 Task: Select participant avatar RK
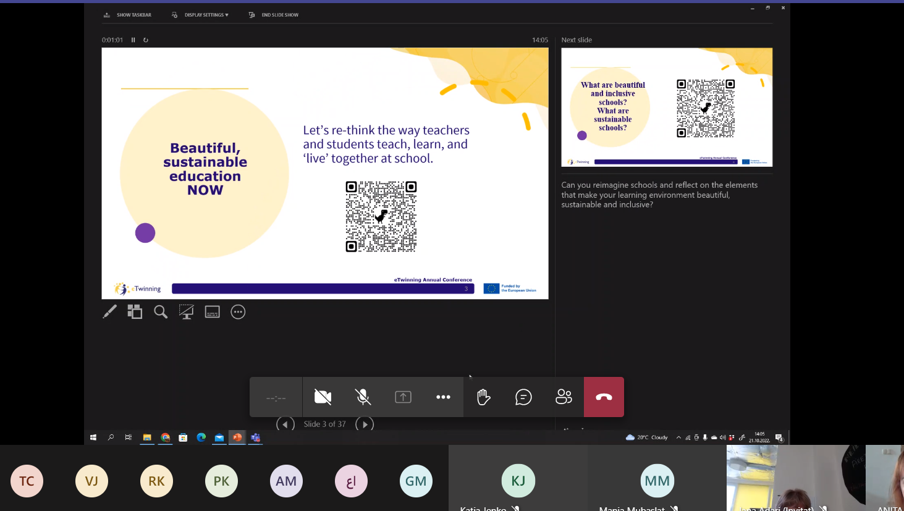pyautogui.click(x=156, y=481)
